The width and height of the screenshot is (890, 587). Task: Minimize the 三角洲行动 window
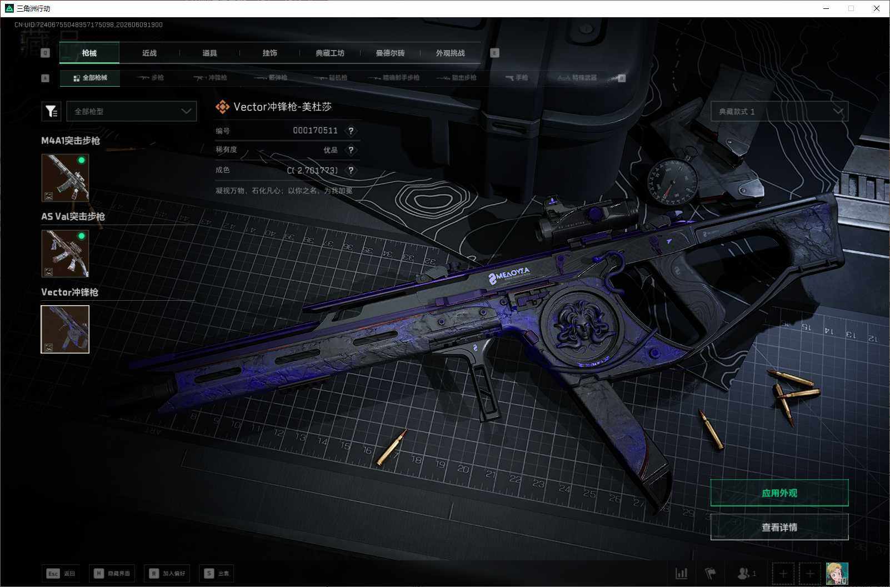pos(826,8)
